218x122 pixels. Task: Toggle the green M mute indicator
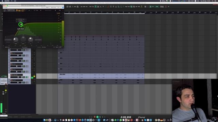(32, 78)
